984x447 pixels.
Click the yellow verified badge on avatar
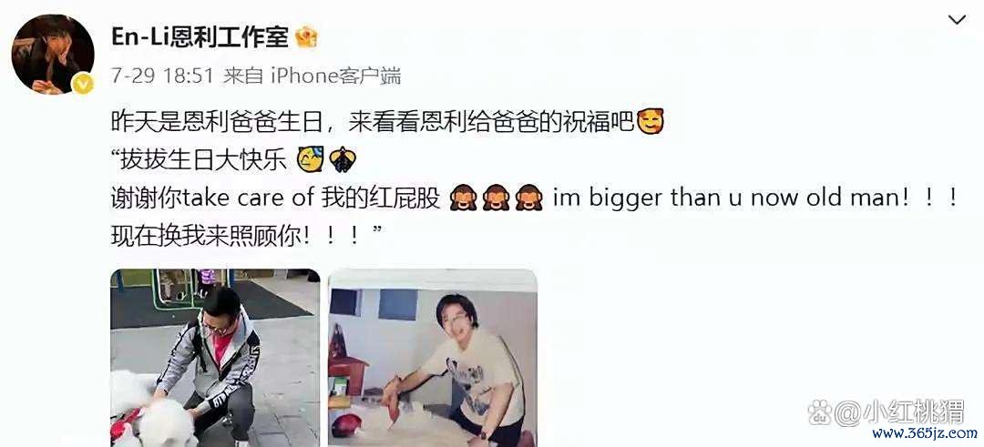coord(82,83)
